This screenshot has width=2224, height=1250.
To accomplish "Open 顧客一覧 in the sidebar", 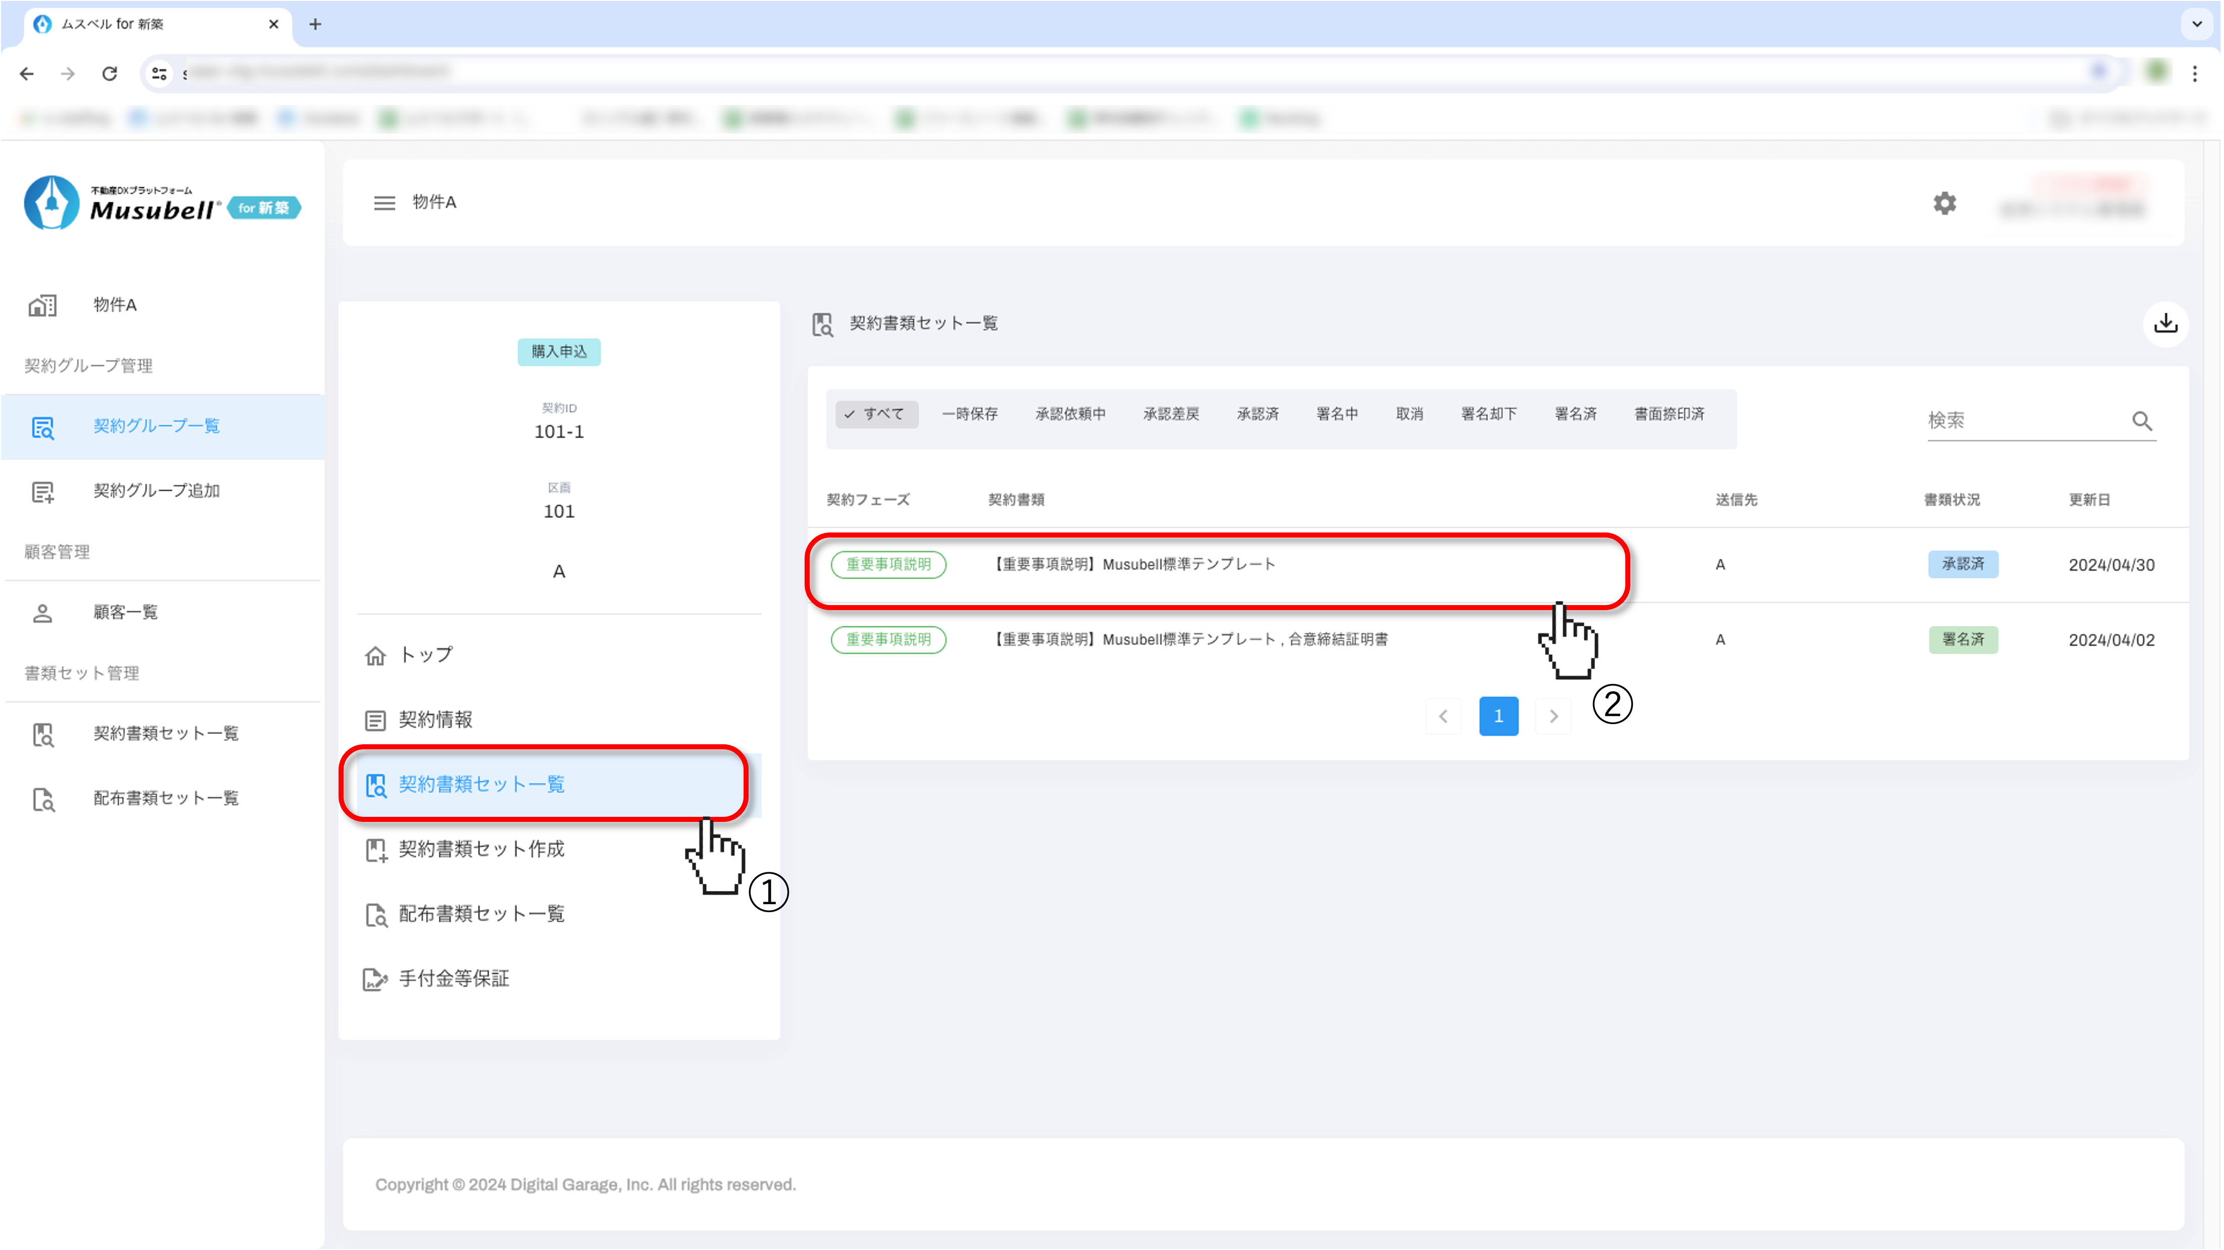I will pyautogui.click(x=125, y=613).
